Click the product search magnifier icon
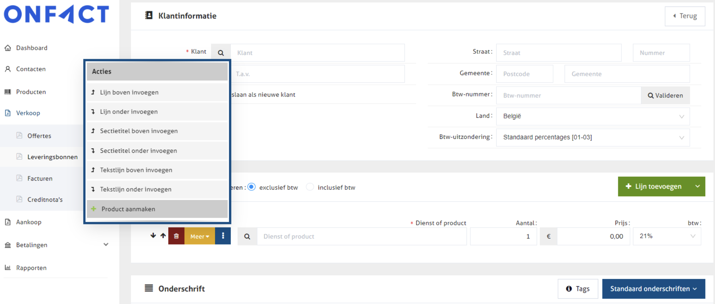Screen dimensions: 715x304 [247, 236]
